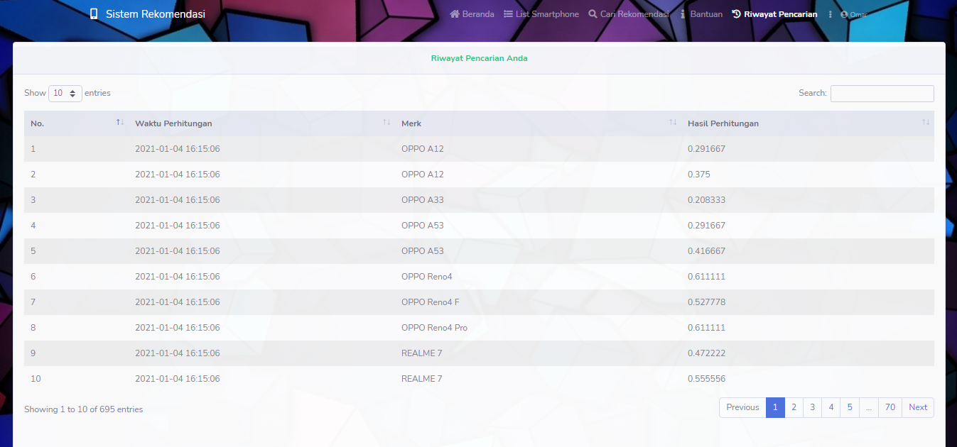Click the list icon beside List Smartphone

tap(509, 14)
